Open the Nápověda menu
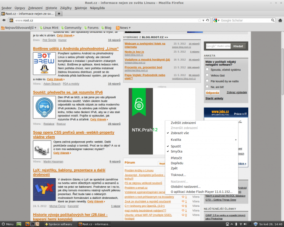The image size is (284, 227). coord(97,8)
